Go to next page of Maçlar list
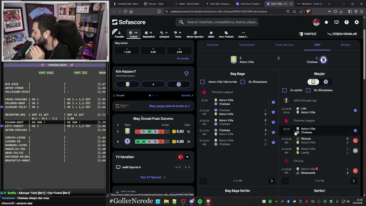This screenshot has width=366, height=206. click(354, 181)
